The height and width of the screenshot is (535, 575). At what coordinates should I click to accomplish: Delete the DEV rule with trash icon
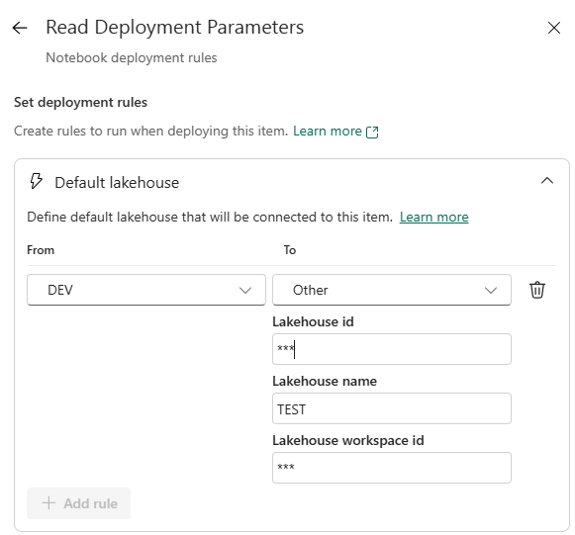point(537,290)
